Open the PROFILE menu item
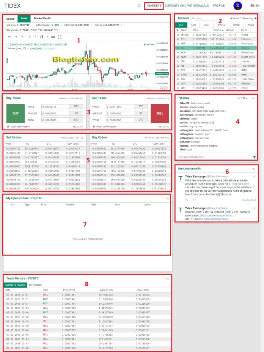The image size is (264, 352). click(218, 6)
